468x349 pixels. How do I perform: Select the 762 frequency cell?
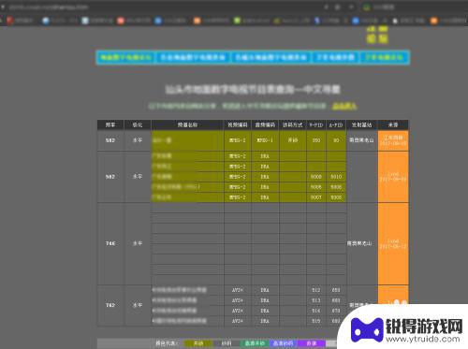[110, 305]
